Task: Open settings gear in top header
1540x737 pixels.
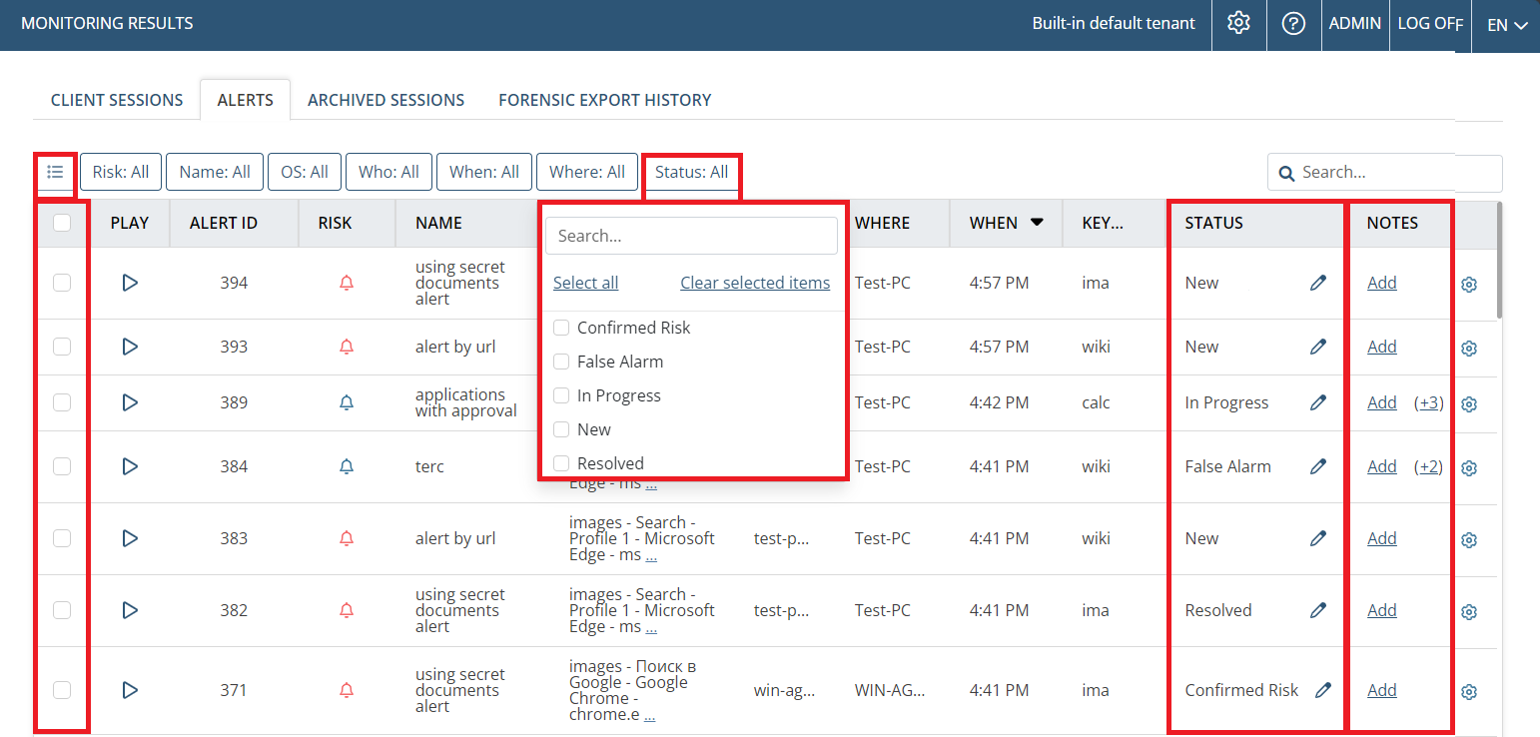Action: pyautogui.click(x=1239, y=23)
